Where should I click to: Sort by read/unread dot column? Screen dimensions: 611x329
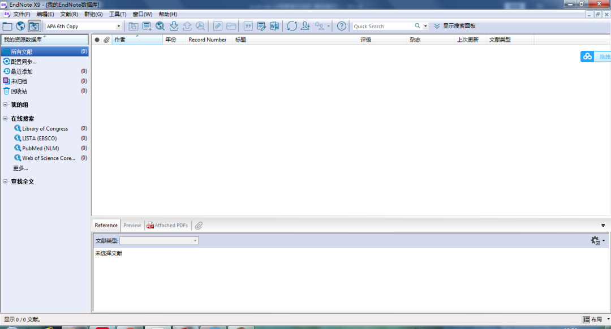point(97,40)
